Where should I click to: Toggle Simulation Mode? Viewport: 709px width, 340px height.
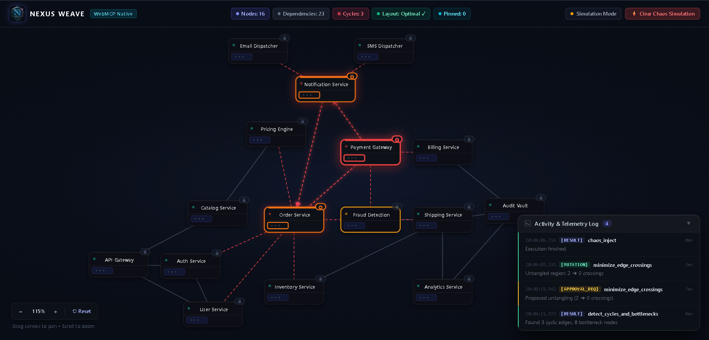(593, 14)
